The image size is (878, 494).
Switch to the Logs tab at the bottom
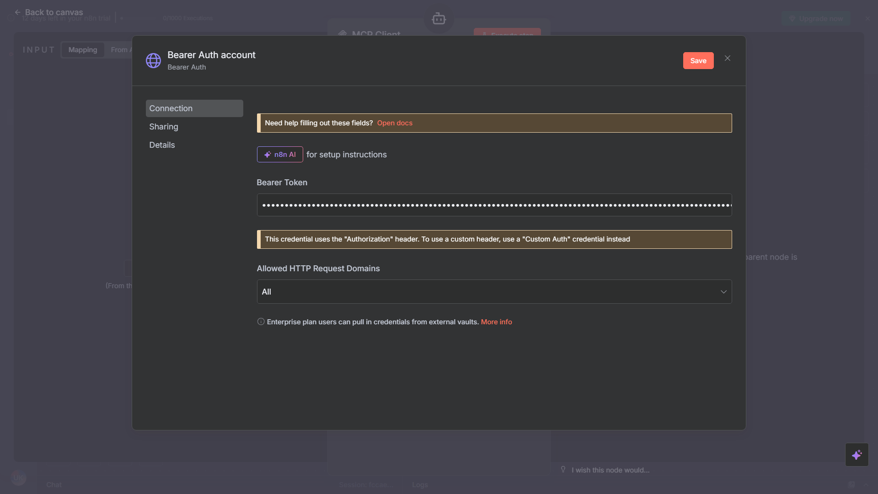point(419,484)
